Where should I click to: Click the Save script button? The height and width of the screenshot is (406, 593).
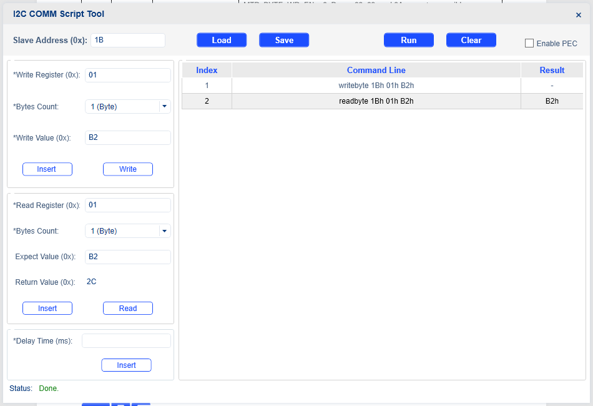pos(284,40)
